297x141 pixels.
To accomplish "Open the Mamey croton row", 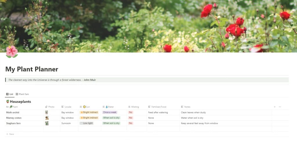I will [x=14, y=118].
